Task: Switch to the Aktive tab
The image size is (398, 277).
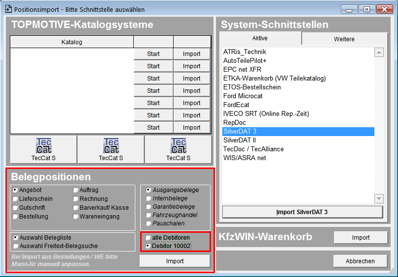Action: tap(260, 38)
